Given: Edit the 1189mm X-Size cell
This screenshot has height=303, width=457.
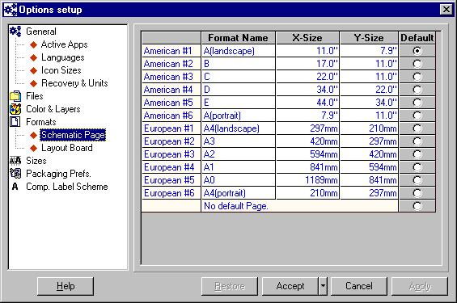Looking at the screenshot, I should click(x=308, y=180).
